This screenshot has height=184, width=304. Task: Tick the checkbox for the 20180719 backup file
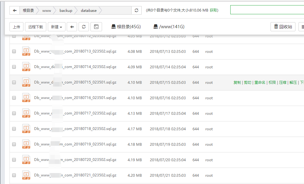14,144
